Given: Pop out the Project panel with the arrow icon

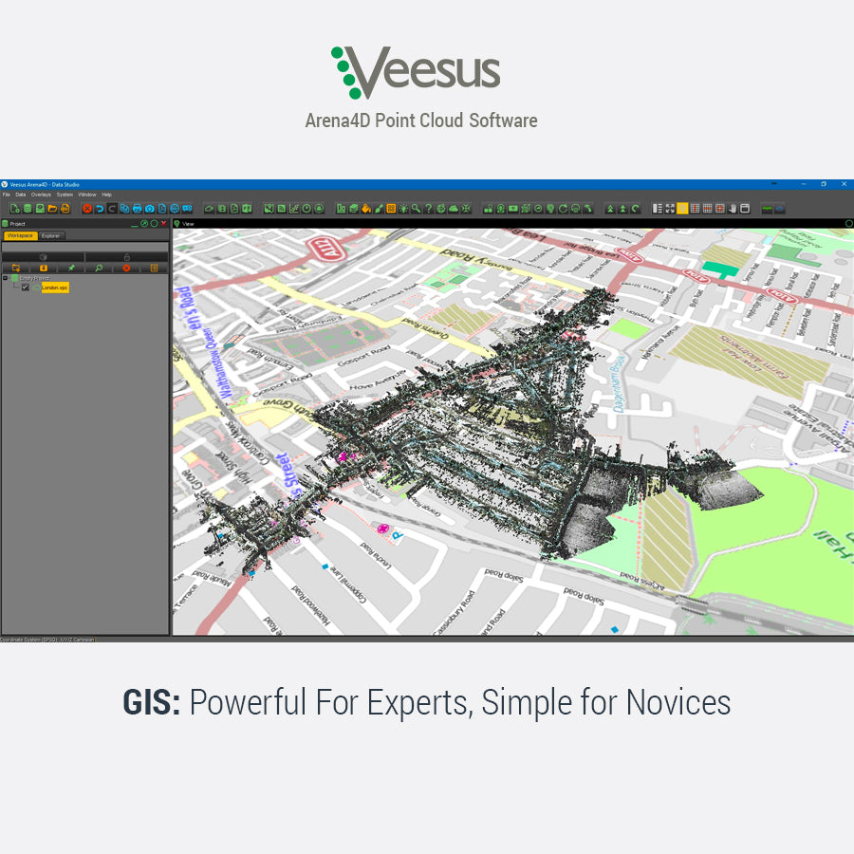Looking at the screenshot, I should coord(144,223).
